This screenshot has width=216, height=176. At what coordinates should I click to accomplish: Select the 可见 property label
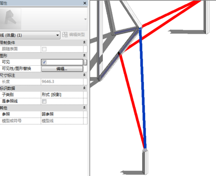point(6,62)
